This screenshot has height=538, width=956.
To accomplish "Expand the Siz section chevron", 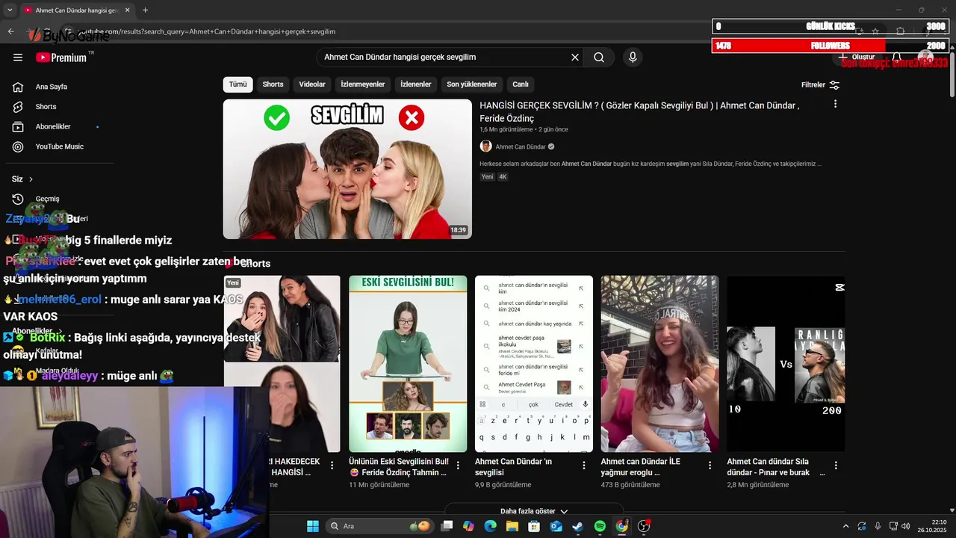I will 31,179.
